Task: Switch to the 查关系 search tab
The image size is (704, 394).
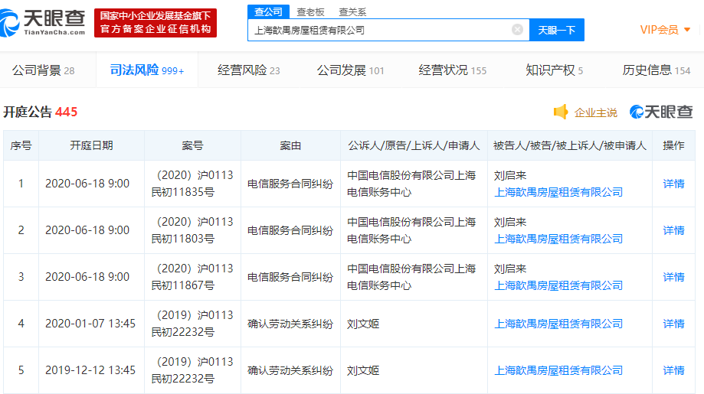Action: pyautogui.click(x=352, y=11)
